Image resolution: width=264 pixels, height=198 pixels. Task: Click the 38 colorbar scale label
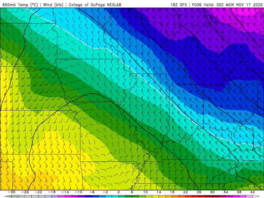coord(239,192)
